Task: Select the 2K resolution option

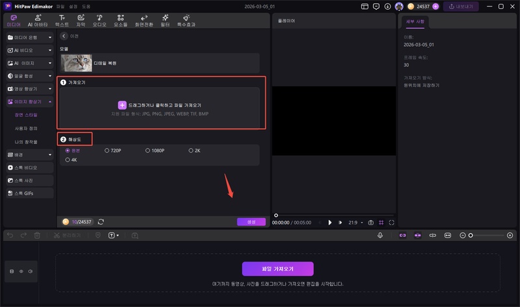Action: click(190, 151)
